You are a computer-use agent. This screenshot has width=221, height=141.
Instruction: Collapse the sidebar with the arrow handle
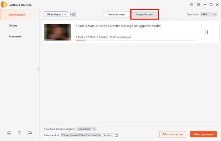click(38, 69)
